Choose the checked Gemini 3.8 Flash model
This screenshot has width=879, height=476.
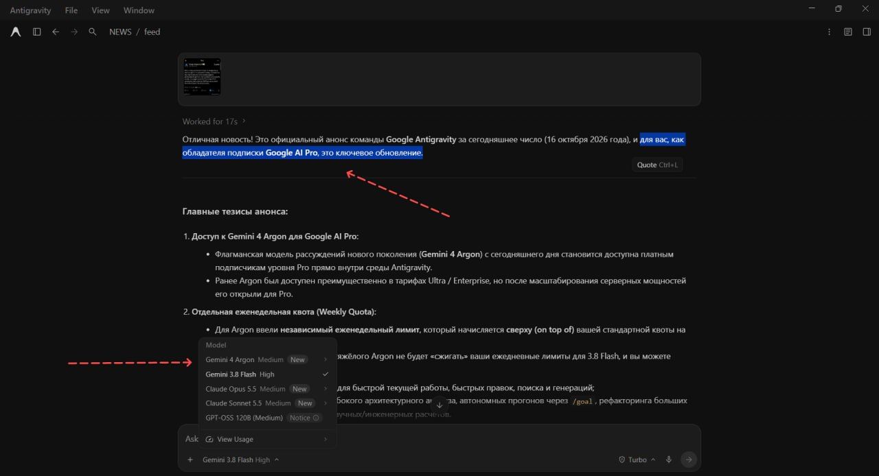coord(267,374)
